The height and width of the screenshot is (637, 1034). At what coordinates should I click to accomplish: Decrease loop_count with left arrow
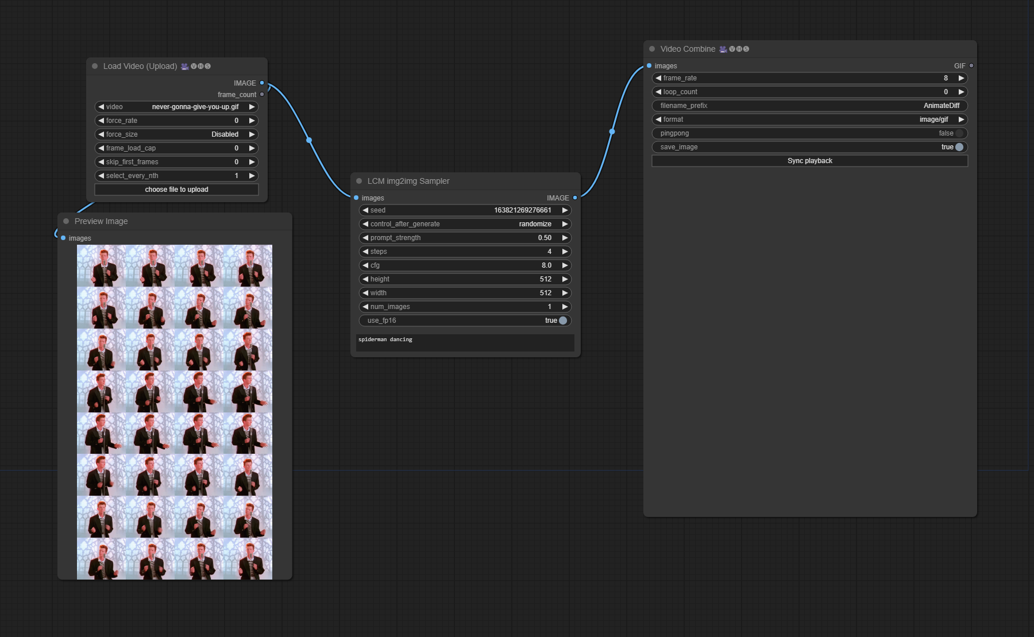(658, 92)
